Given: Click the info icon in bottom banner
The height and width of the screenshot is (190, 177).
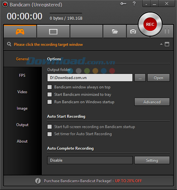Looking at the screenshot, I should (x=38, y=181).
